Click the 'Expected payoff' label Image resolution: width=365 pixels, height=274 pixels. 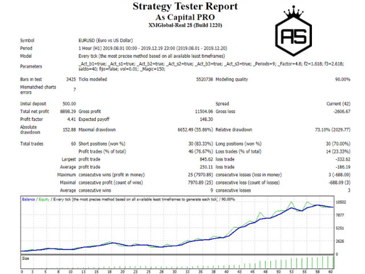pyautogui.click(x=94, y=119)
